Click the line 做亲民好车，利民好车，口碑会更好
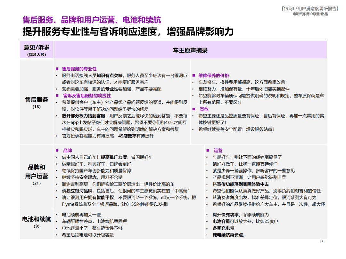The image size is (346, 259). tap(96, 164)
